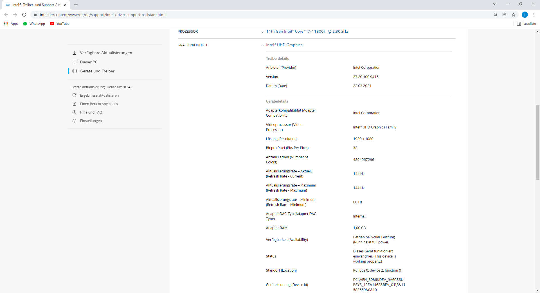The height and width of the screenshot is (293, 540).
Task: Click the question mark Hilfe icon
Action: click(74, 112)
